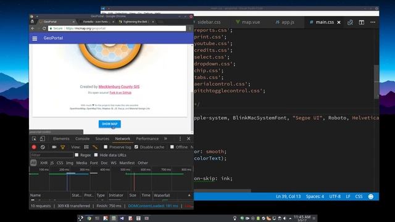395x222 pixels.
Task: Filter network requests by JS
Action: pyautogui.click(x=52, y=163)
